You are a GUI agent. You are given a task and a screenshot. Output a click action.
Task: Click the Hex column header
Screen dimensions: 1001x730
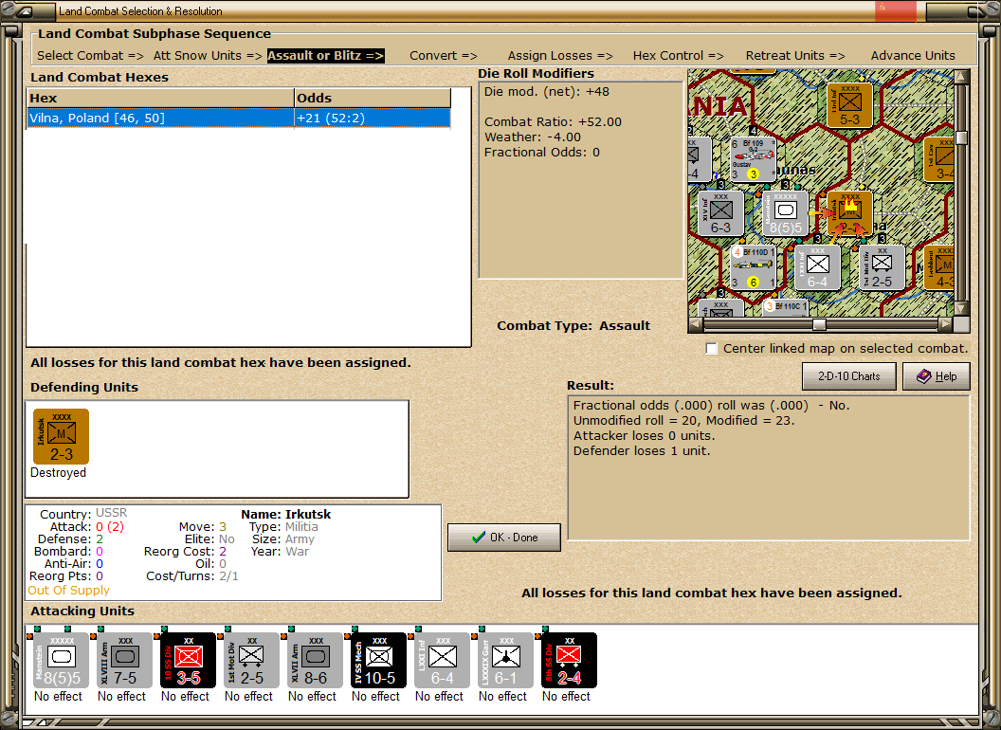(160, 98)
